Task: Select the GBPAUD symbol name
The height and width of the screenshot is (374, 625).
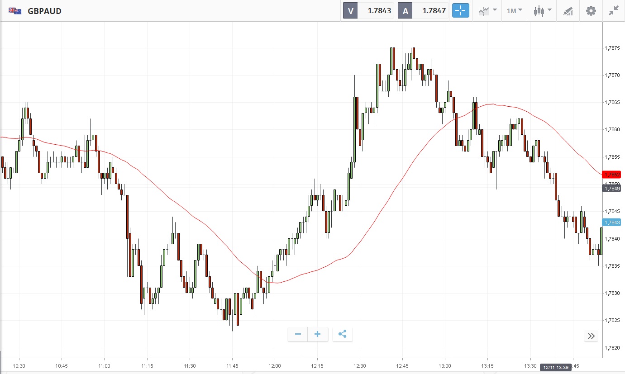Action: coord(44,11)
